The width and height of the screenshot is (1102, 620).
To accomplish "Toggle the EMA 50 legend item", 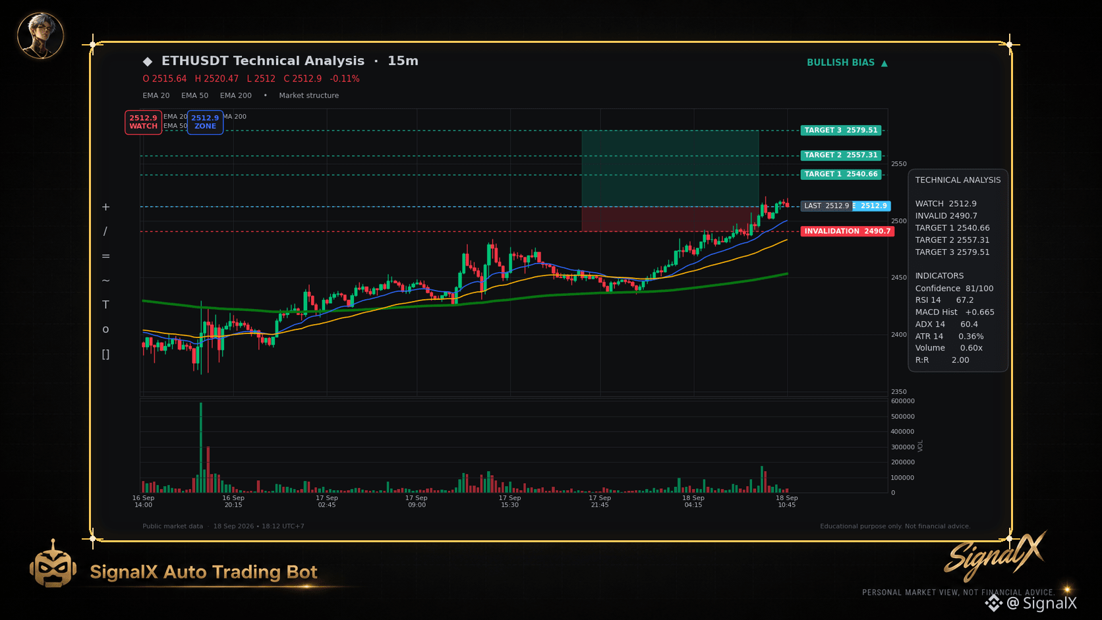I will [x=194, y=96].
